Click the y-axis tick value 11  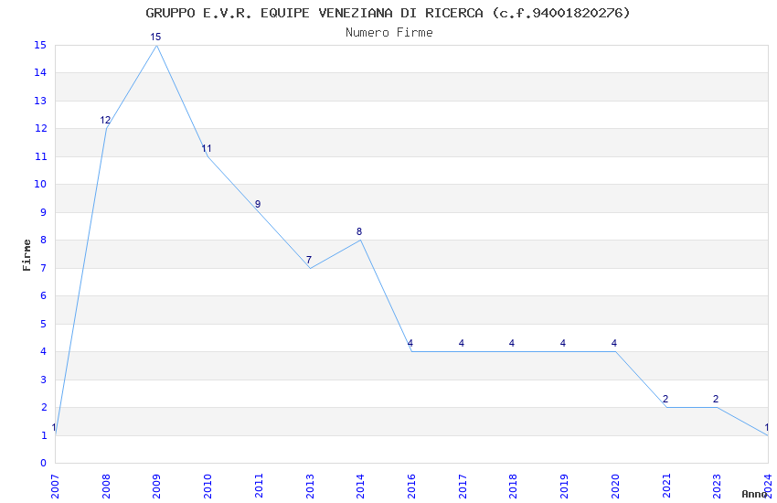coord(40,156)
